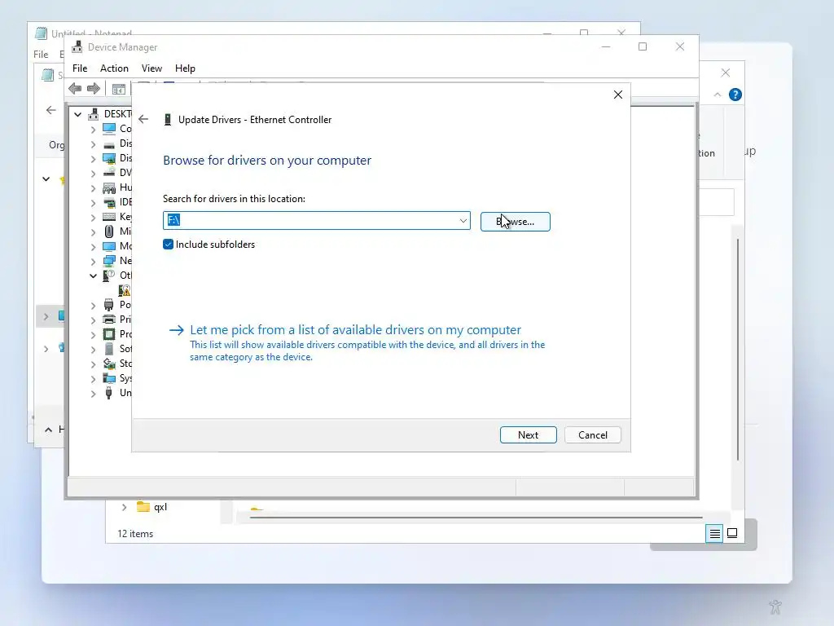The width and height of the screenshot is (834, 626).
Task: Open Device Manager View menu
Action: (151, 68)
